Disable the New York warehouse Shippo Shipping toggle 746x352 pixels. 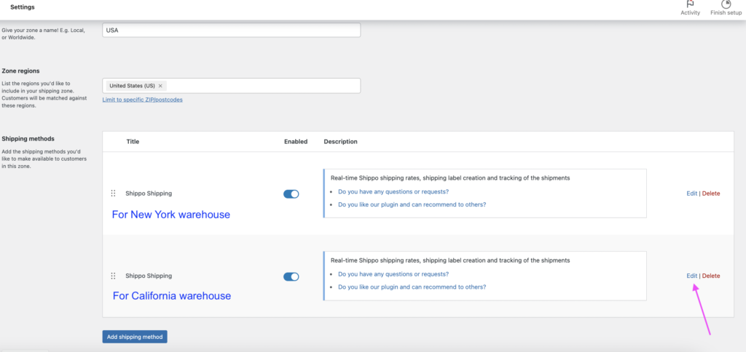click(291, 194)
